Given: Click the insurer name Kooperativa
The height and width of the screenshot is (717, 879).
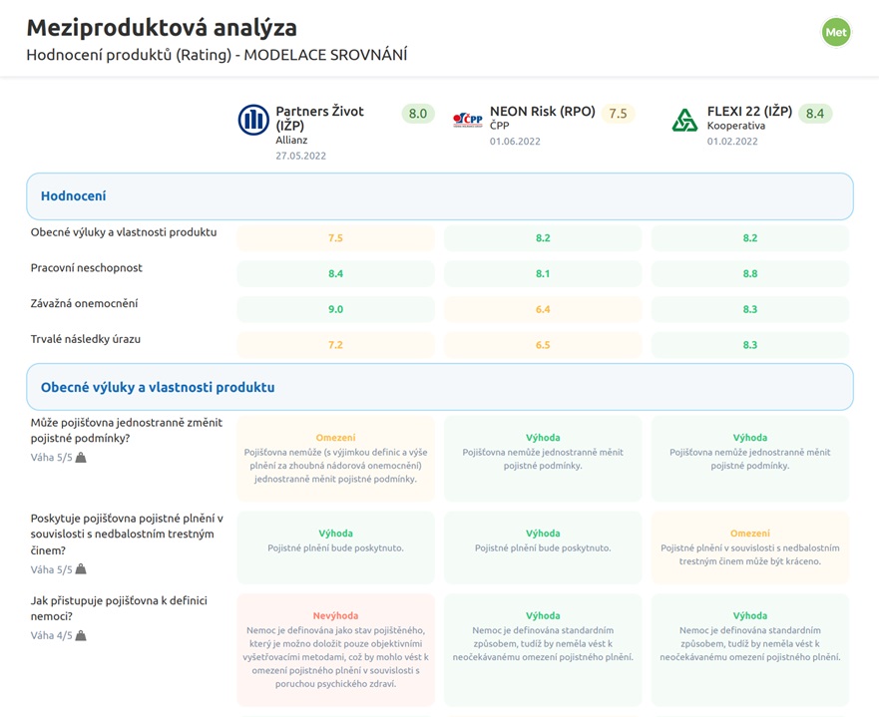Looking at the screenshot, I should [736, 126].
